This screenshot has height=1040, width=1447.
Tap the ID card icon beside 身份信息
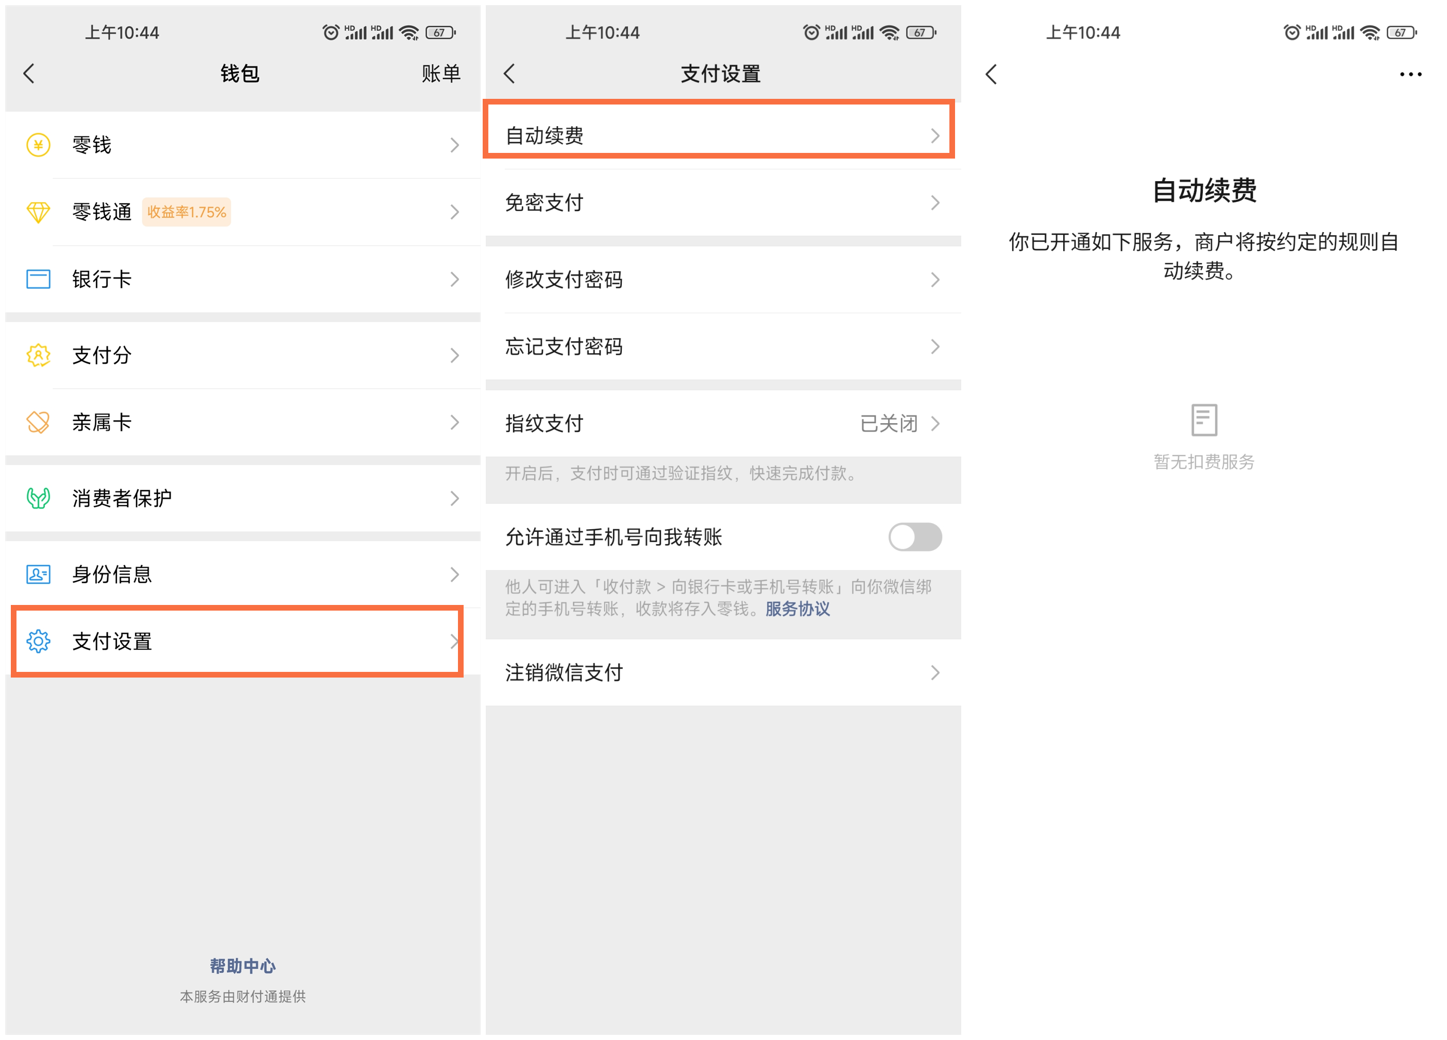tap(38, 574)
